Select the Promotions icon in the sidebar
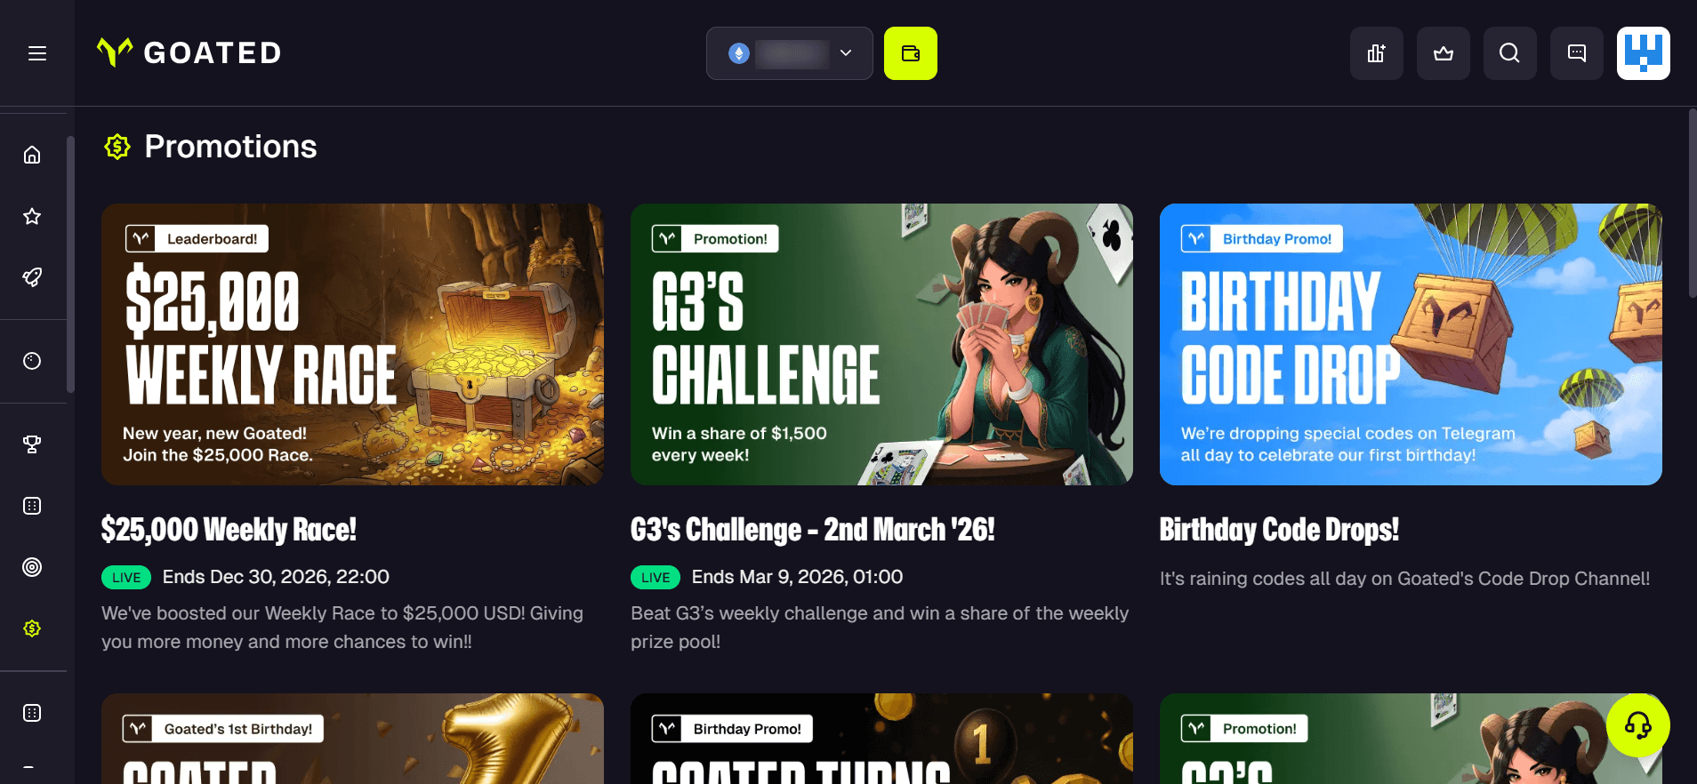Image resolution: width=1697 pixels, height=784 pixels. pos(32,628)
